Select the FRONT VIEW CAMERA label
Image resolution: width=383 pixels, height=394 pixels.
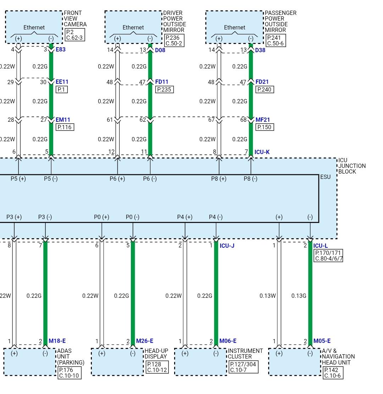[x=75, y=18]
